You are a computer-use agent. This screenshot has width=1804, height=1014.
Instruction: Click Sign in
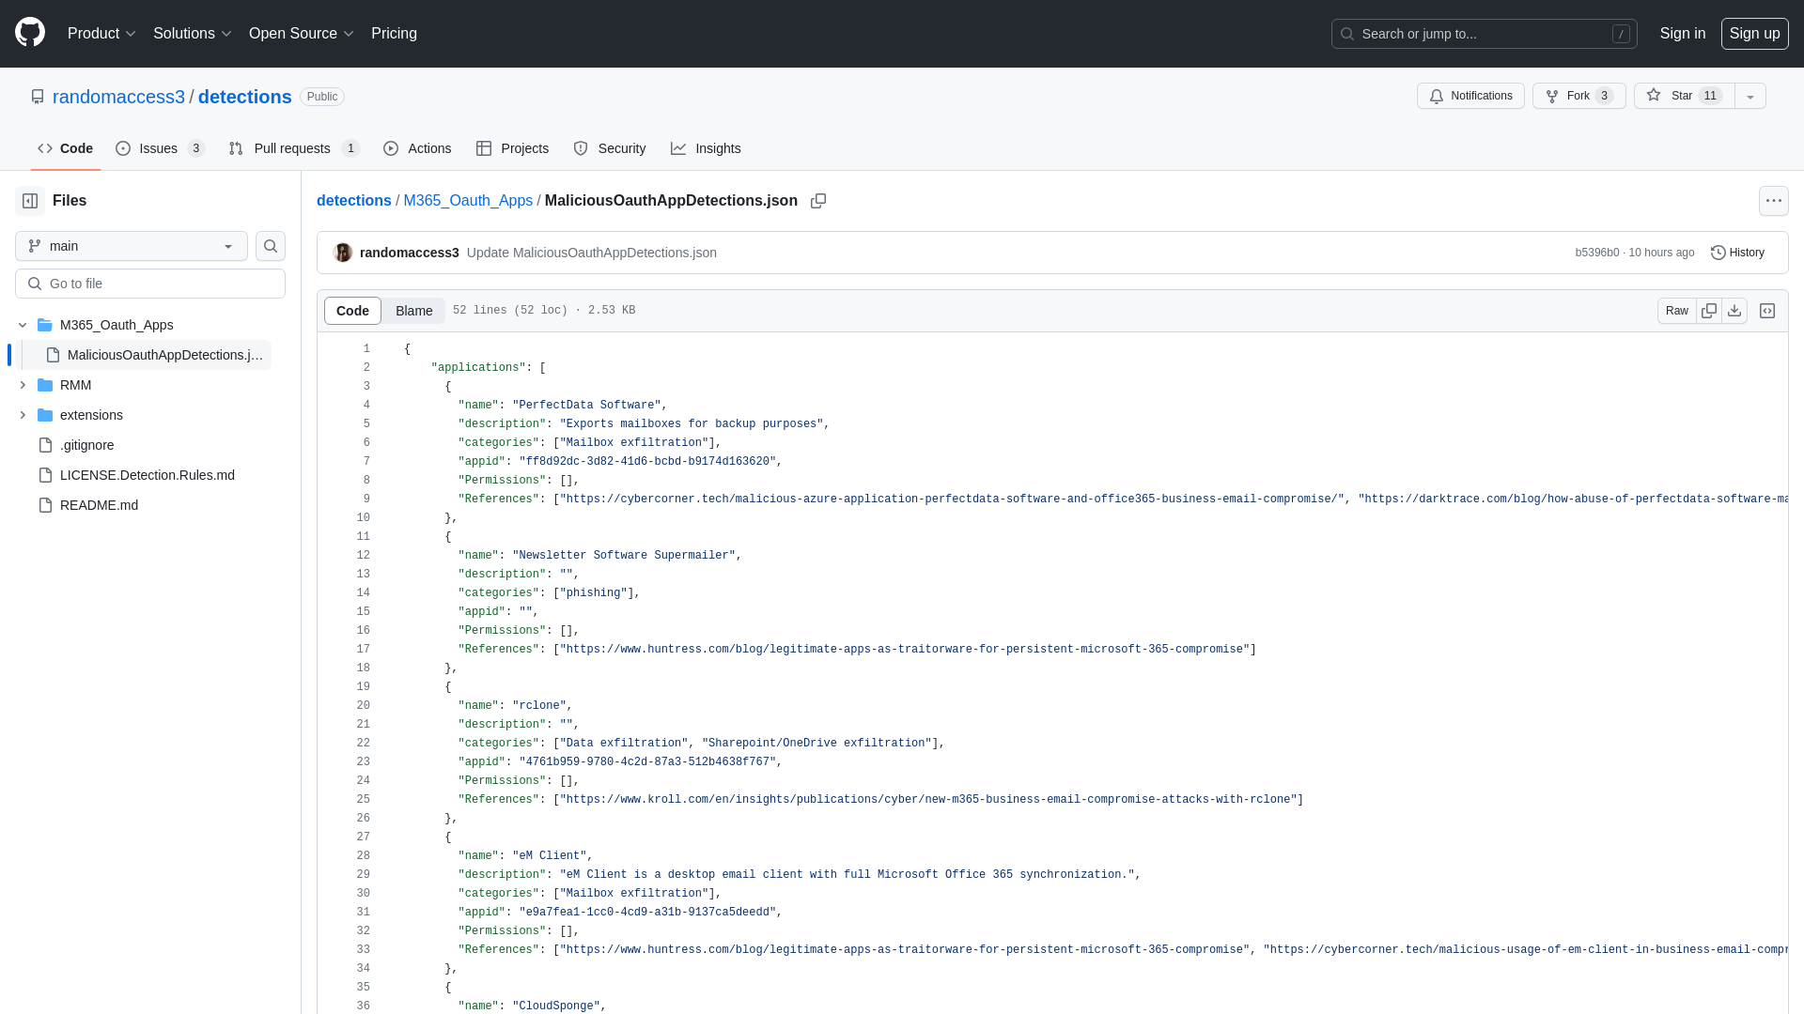tap(1682, 34)
